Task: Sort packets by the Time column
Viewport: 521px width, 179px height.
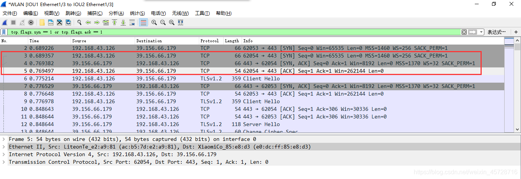Action: [50, 41]
